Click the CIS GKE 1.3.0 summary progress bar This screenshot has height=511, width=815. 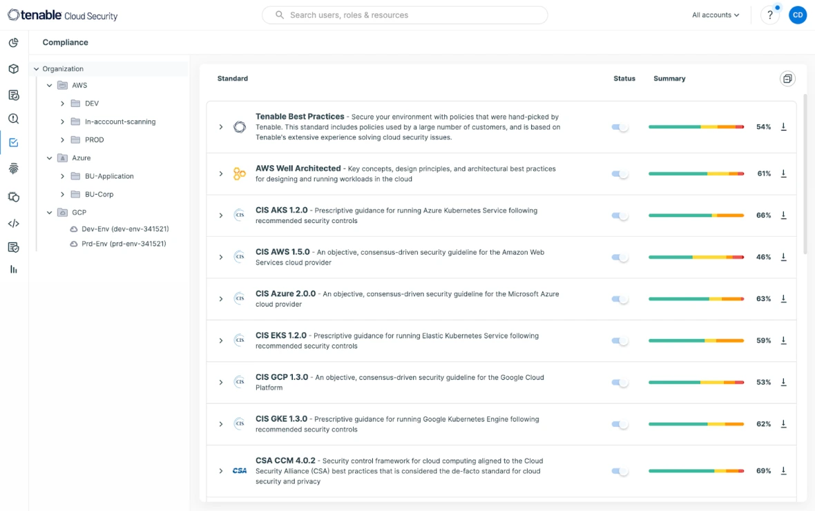point(698,424)
